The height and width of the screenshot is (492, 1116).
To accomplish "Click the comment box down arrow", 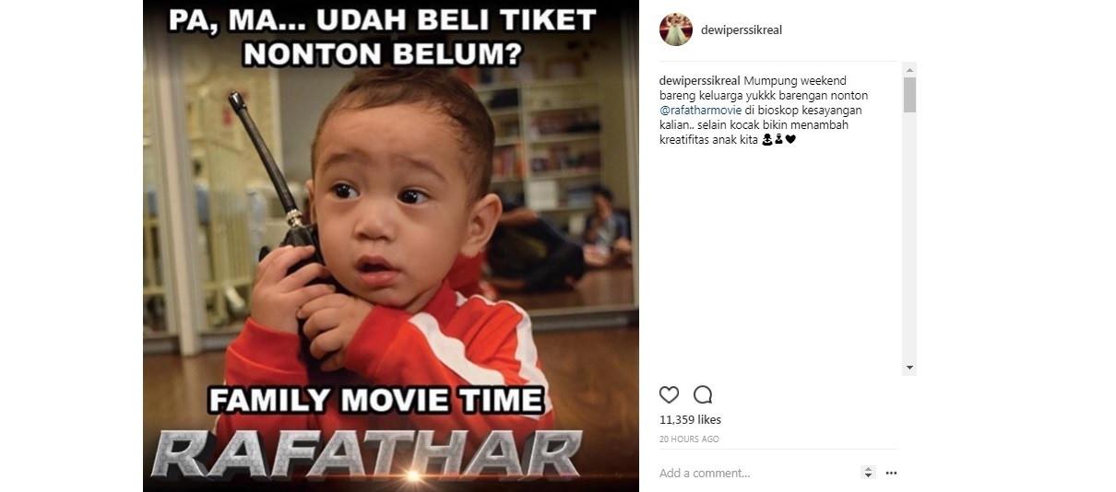I will [868, 475].
